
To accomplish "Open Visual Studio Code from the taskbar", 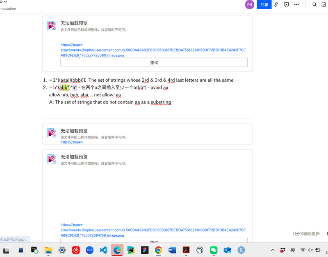I will pyautogui.click(x=103, y=250).
